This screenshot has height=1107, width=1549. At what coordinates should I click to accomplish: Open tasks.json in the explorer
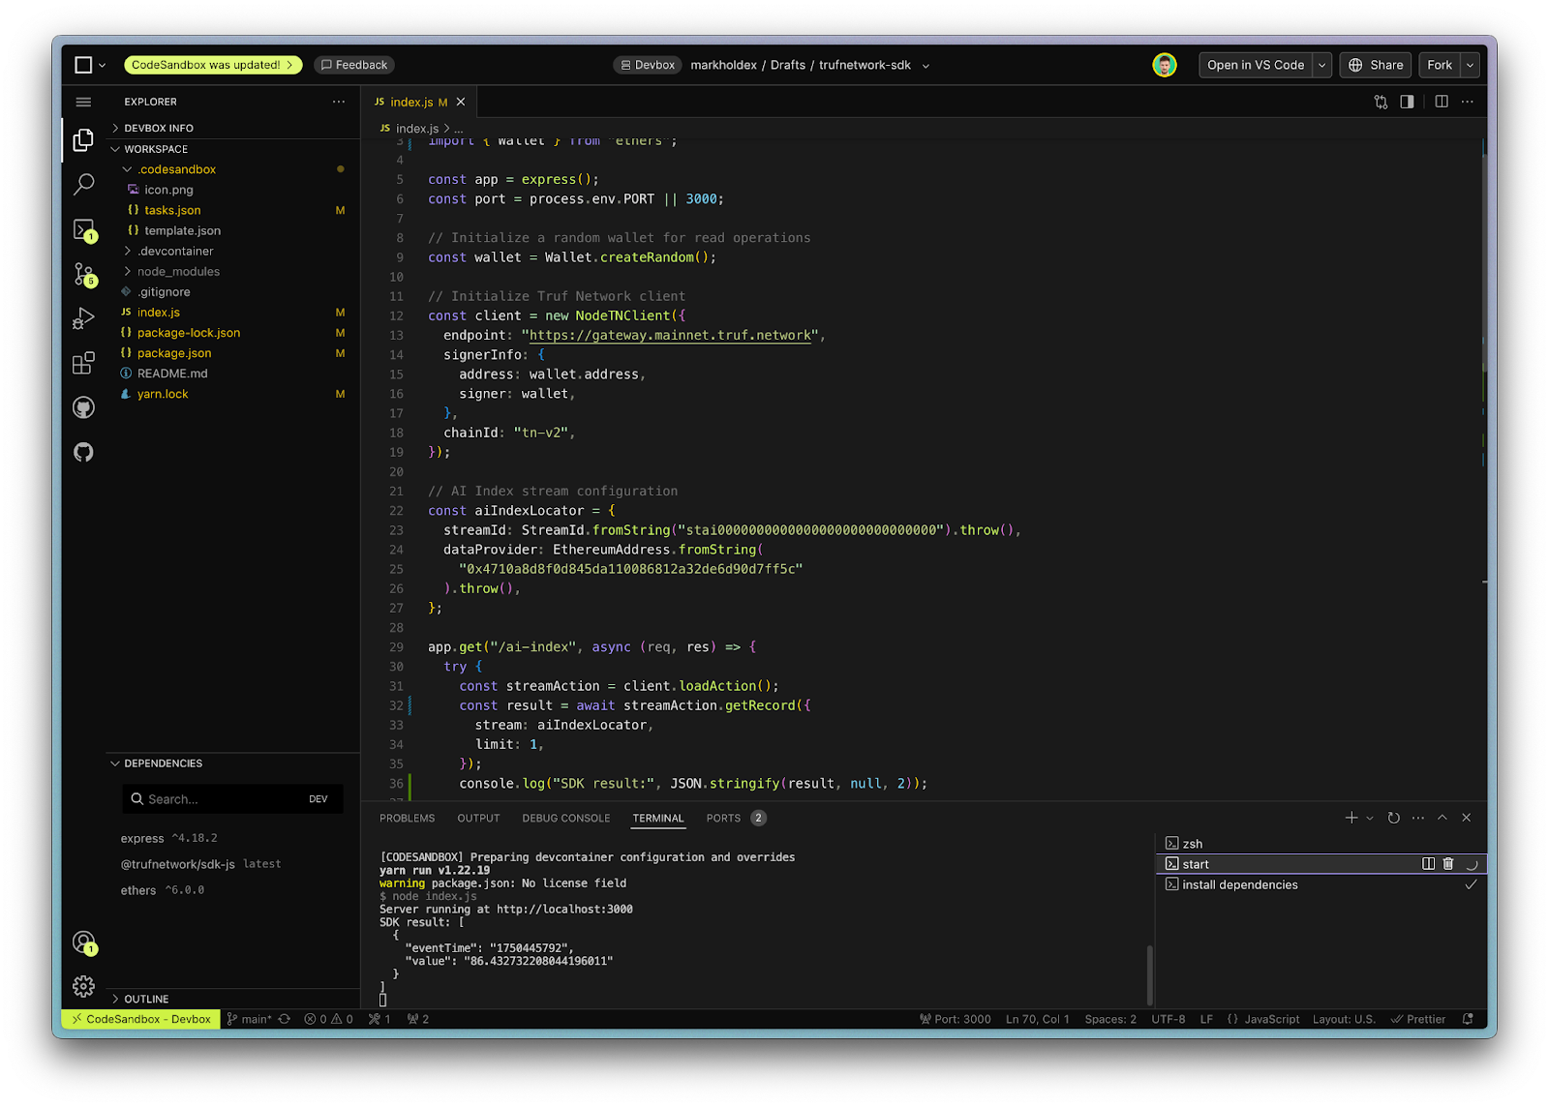tap(172, 210)
